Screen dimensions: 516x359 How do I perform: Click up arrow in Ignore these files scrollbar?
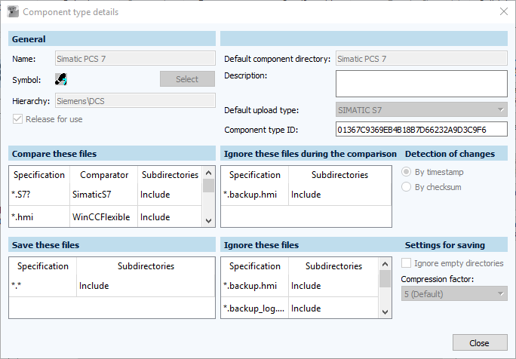coord(385,264)
